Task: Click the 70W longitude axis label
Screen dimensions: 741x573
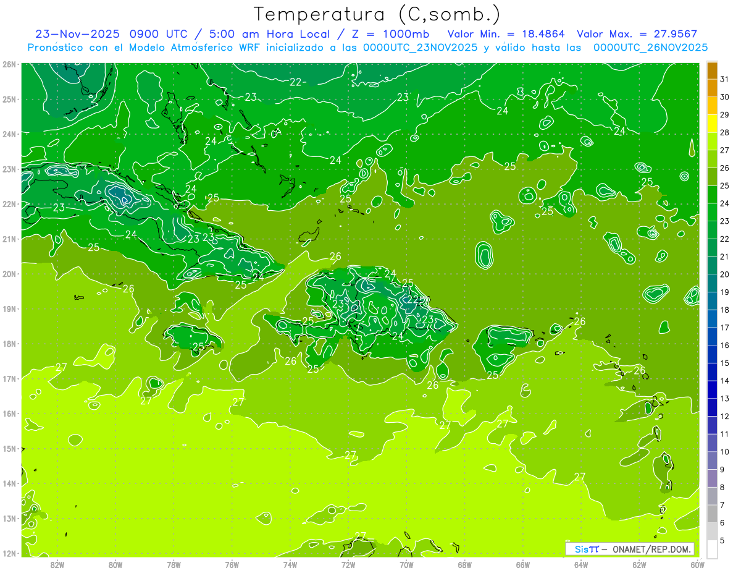Action: click(x=406, y=564)
